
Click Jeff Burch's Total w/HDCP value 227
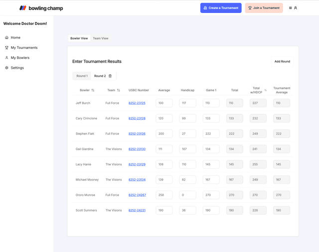[258, 103]
